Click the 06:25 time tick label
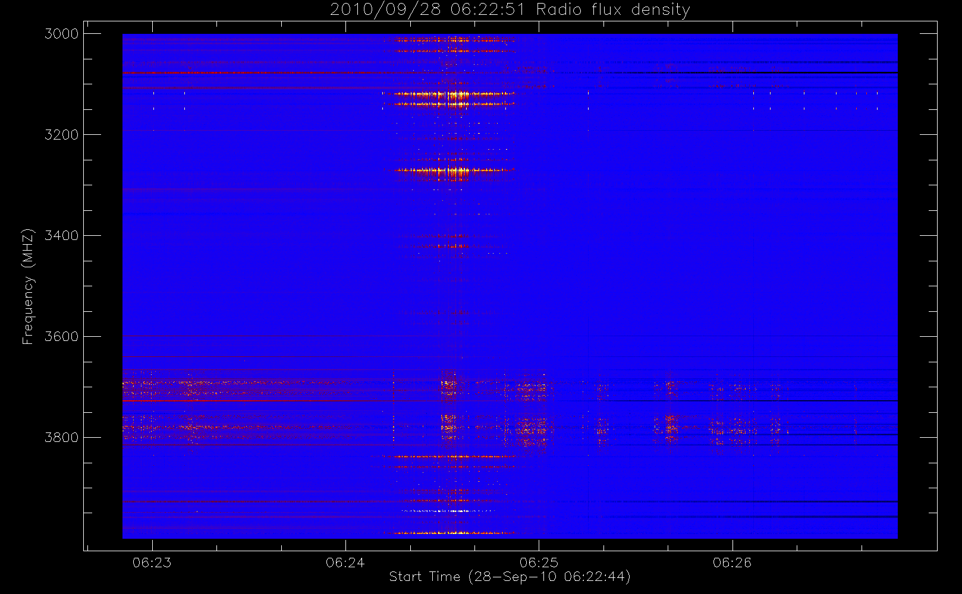The width and height of the screenshot is (962, 594). tap(539, 563)
